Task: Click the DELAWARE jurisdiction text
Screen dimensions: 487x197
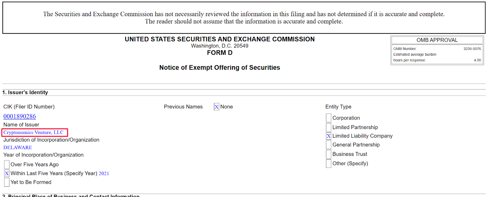Action: point(18,147)
